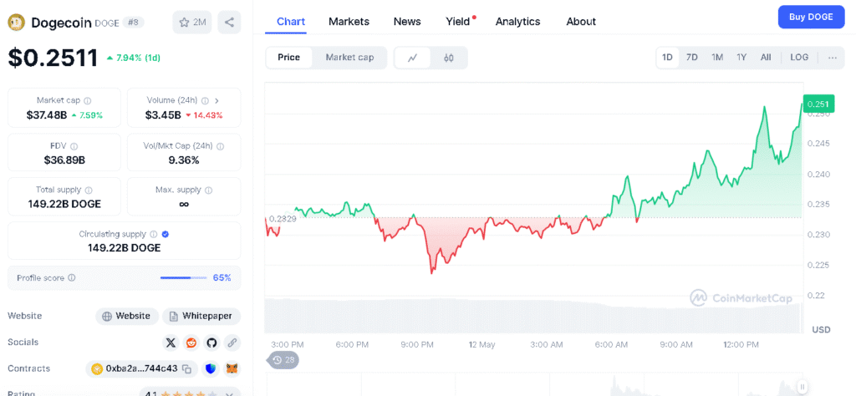Screen dimensions: 856x396
Task: Expand the Volume (24h) chevron arrow
Action: (217, 100)
